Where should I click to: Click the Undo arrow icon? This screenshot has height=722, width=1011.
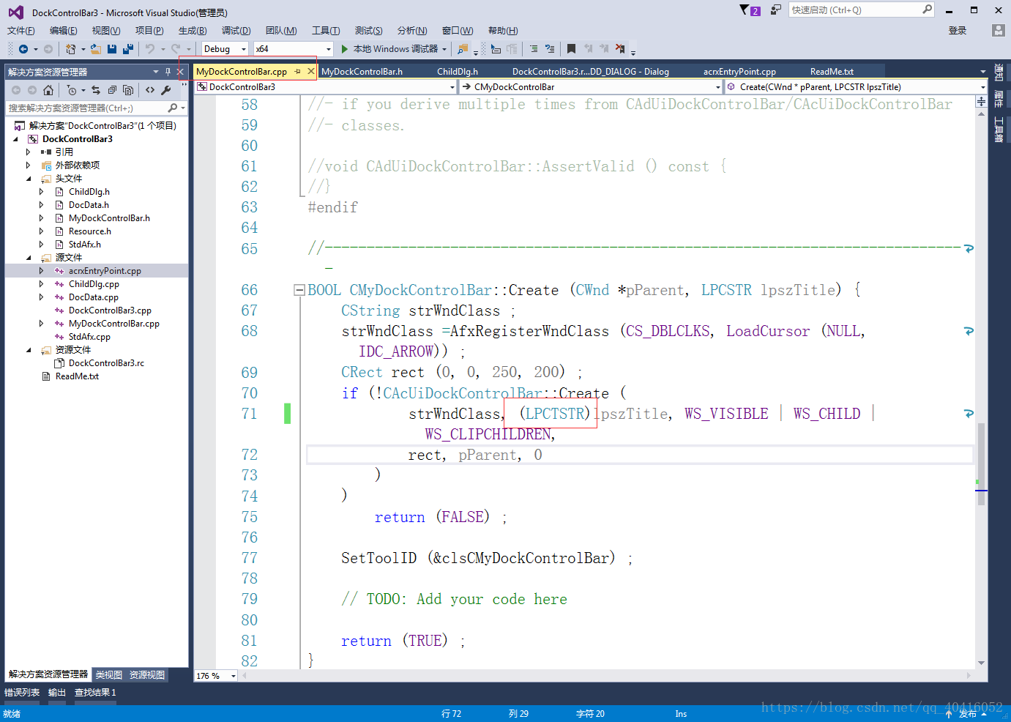(x=149, y=49)
